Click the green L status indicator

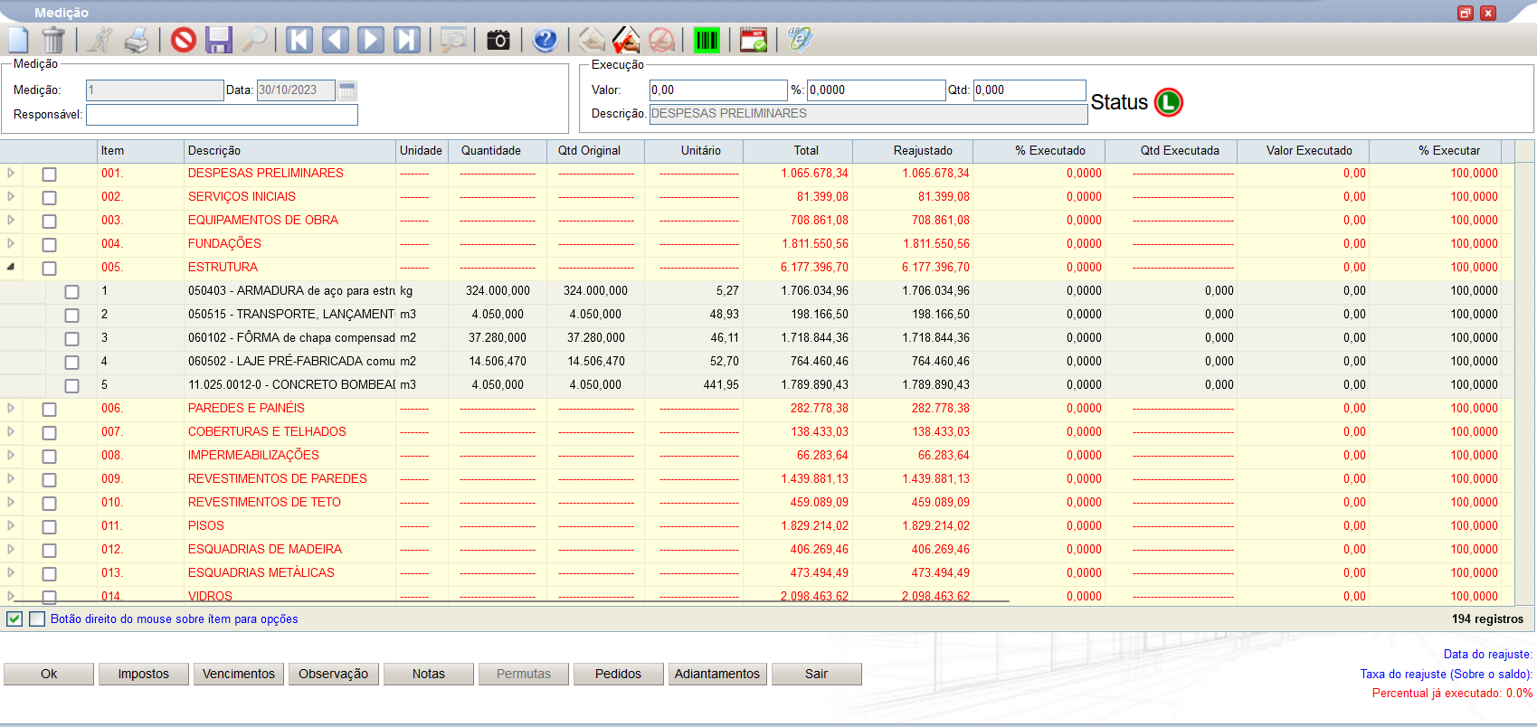(x=1169, y=102)
